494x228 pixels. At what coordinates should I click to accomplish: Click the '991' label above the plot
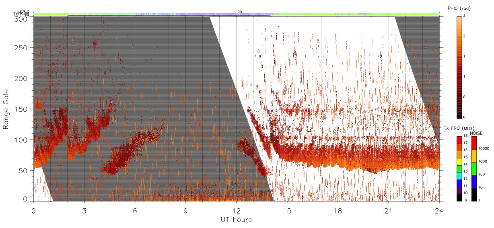coord(241,12)
